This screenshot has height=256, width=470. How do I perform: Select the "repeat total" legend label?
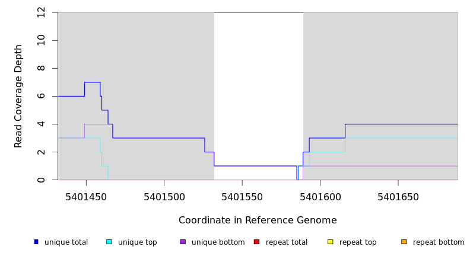287,242
